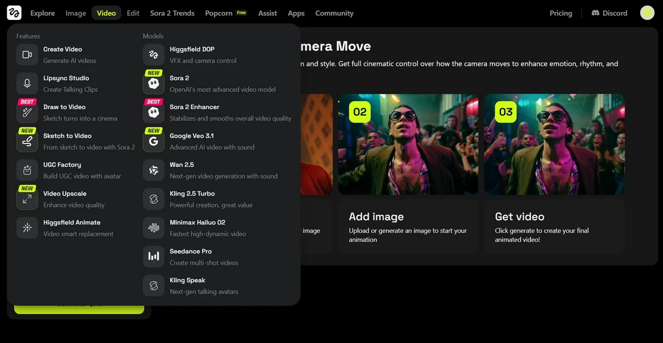The height and width of the screenshot is (343, 663).
Task: Select the Seedance Pro model name
Action: [x=191, y=251]
